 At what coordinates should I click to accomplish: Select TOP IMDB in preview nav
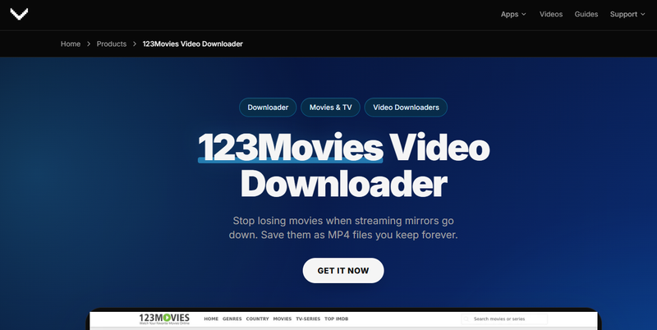pos(337,319)
